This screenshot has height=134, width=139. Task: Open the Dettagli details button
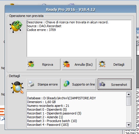pyautogui.click(x=115, y=65)
